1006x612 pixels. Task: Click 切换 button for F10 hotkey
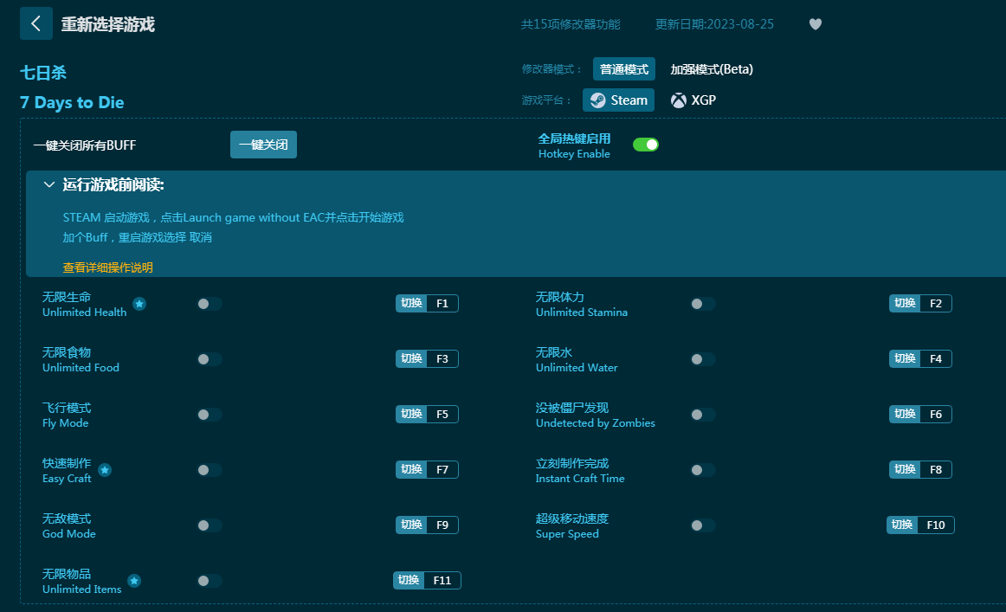(902, 525)
